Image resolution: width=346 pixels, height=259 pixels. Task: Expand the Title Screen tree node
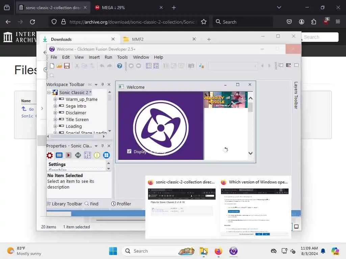pyautogui.click(x=55, y=119)
